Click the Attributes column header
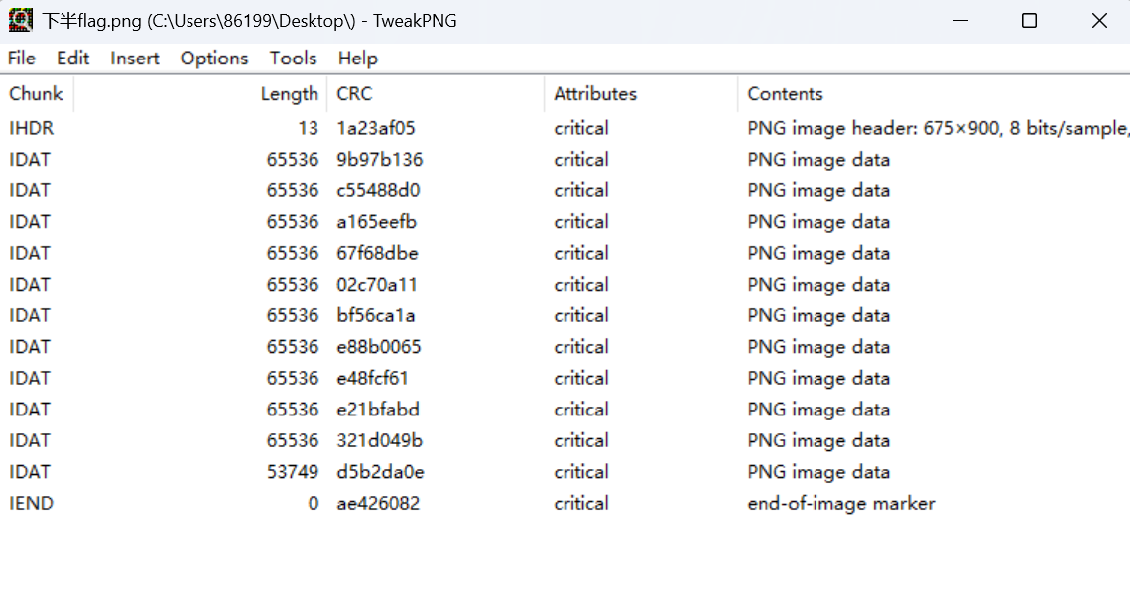Screen dimensions: 1130x593 click(x=595, y=94)
